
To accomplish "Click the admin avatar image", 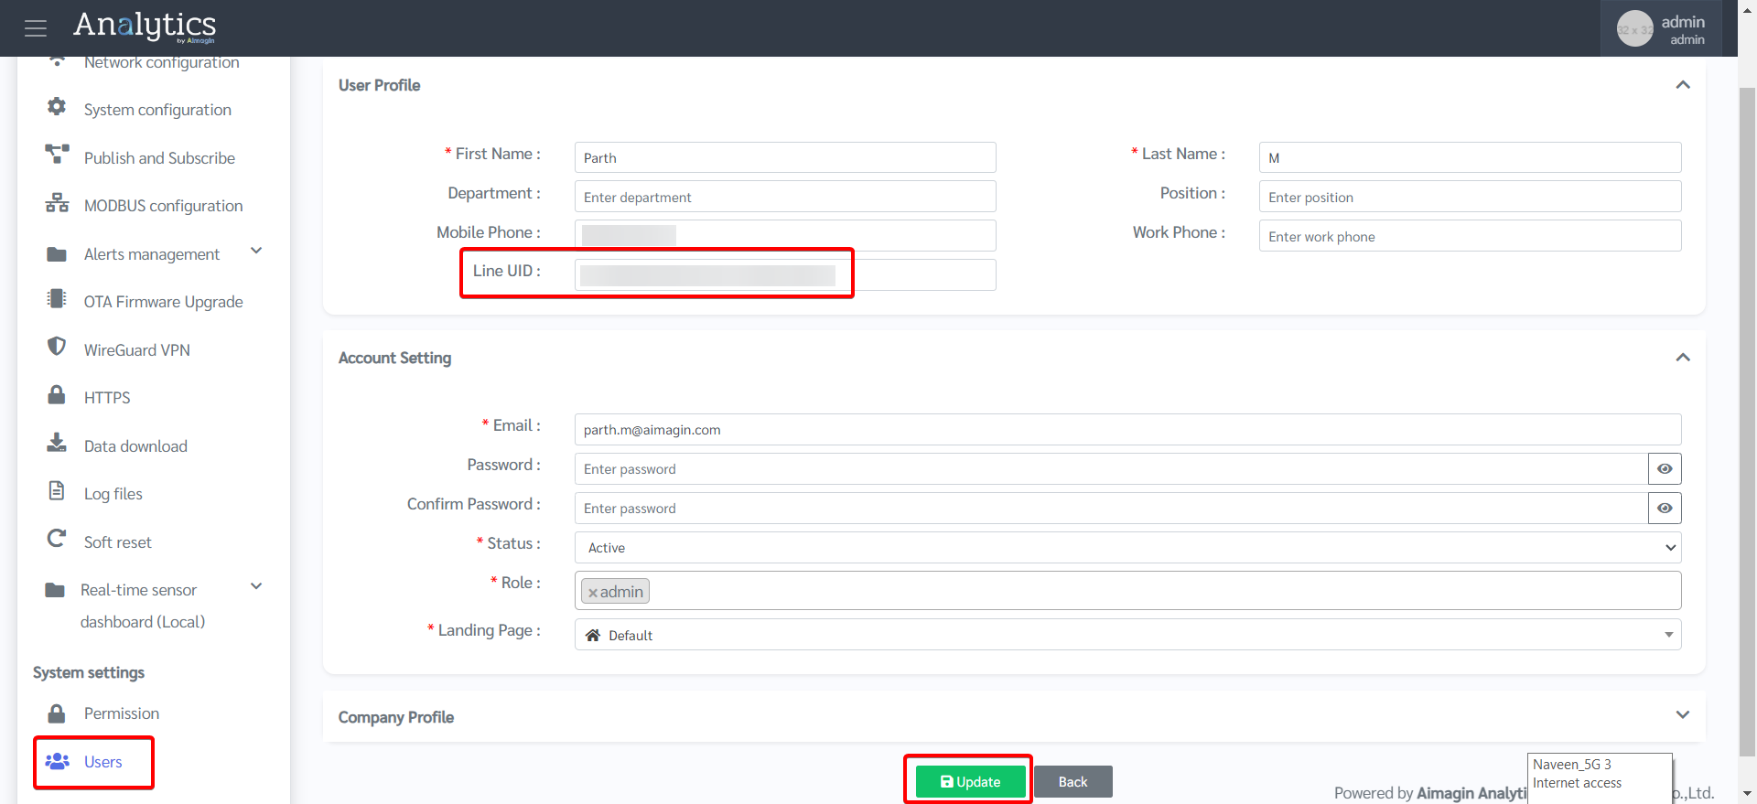I will point(1634,28).
